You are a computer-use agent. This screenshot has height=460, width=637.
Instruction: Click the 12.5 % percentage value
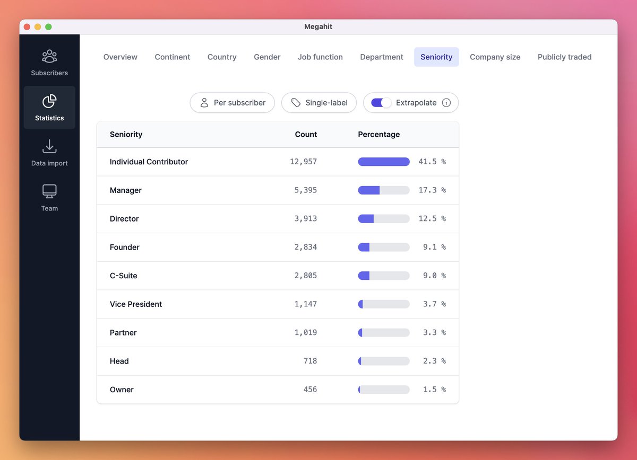(x=432, y=219)
